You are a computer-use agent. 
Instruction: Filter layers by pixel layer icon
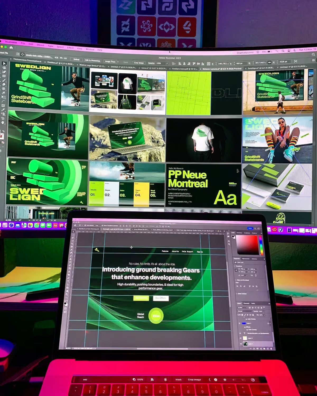[x=250, y=308]
